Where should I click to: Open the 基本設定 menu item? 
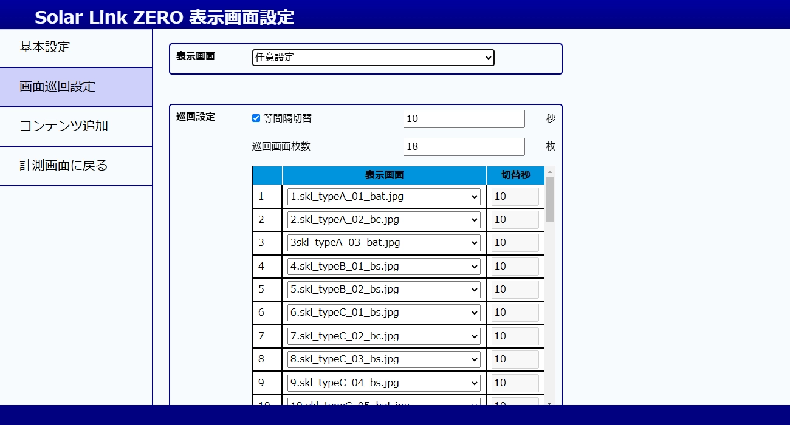[x=76, y=47]
